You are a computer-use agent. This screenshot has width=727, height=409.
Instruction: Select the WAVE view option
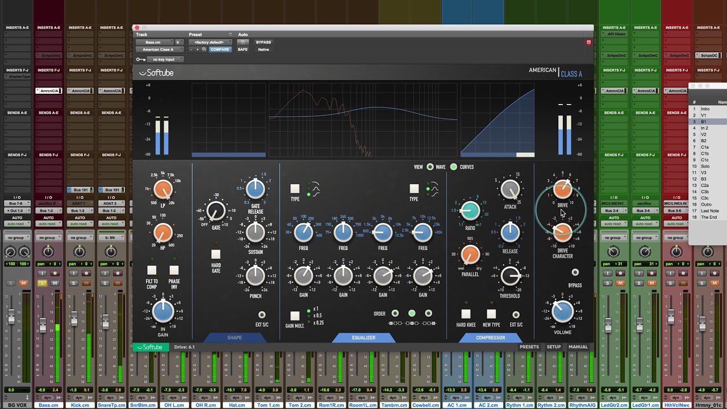(430, 167)
